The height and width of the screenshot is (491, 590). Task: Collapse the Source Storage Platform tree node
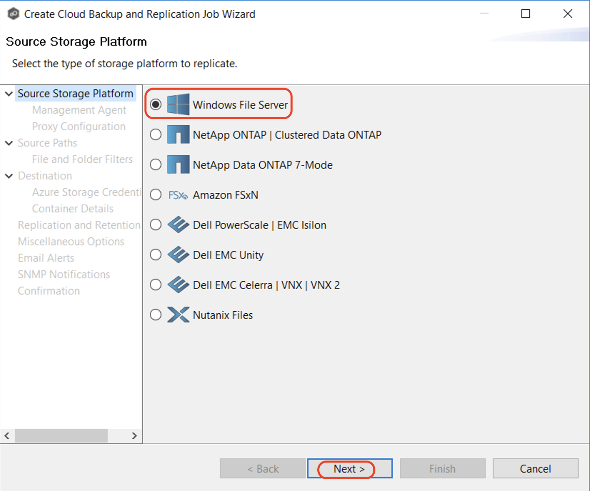coord(9,94)
